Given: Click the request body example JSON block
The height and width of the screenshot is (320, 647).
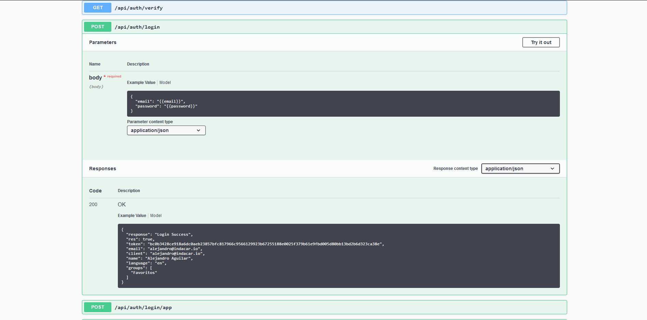Looking at the screenshot, I should (x=343, y=104).
